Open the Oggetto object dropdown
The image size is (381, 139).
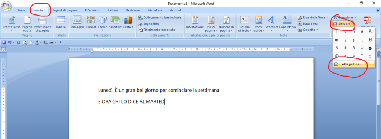coord(308,30)
